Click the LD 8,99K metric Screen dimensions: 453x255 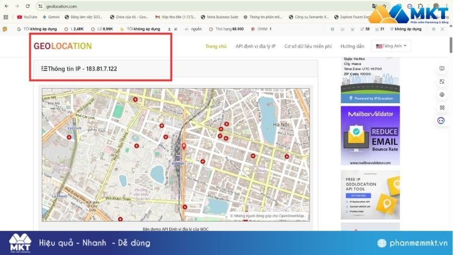click(x=102, y=29)
